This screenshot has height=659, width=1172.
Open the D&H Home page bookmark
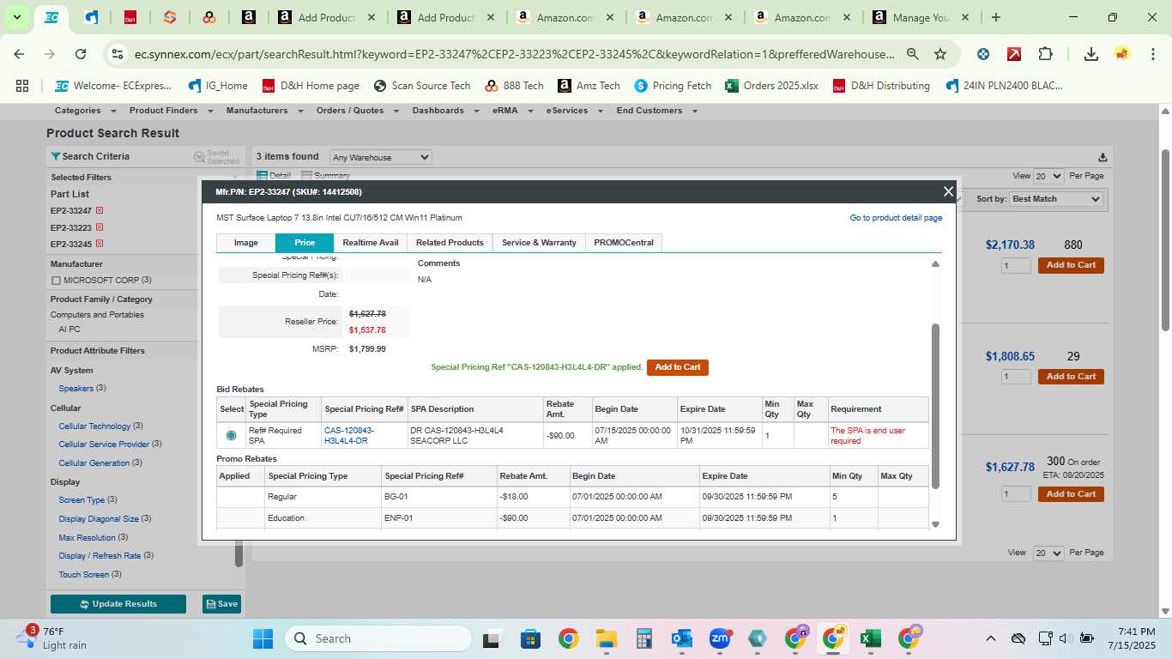(x=310, y=86)
